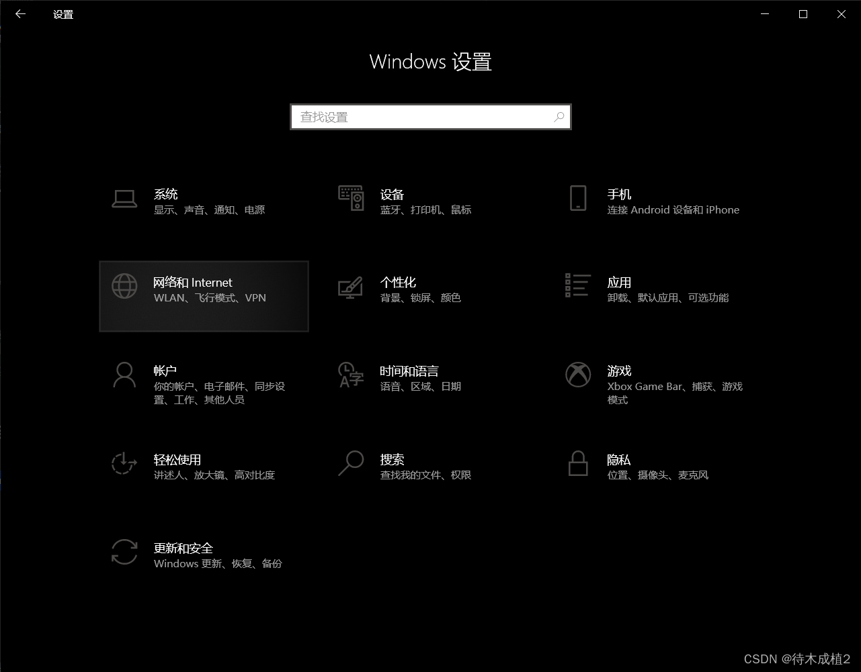Screen dimensions: 861x672
Task: Open 个性化 settings title
Action: click(398, 282)
